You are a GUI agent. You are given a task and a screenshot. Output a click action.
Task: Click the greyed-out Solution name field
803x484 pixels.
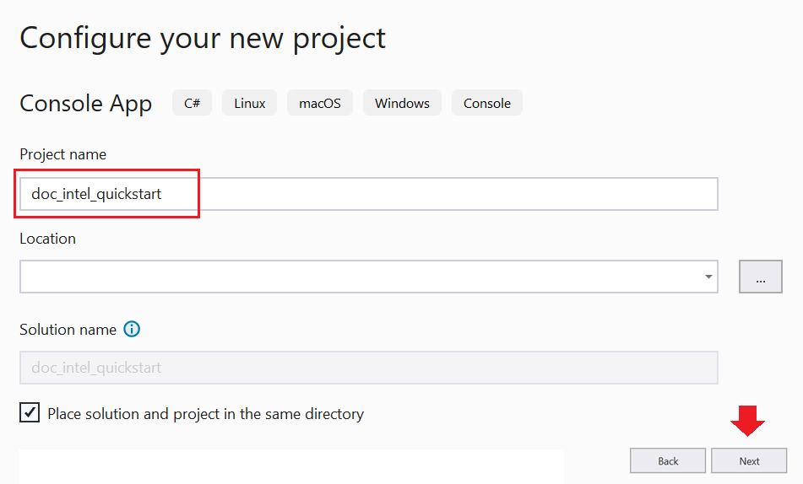click(x=368, y=368)
